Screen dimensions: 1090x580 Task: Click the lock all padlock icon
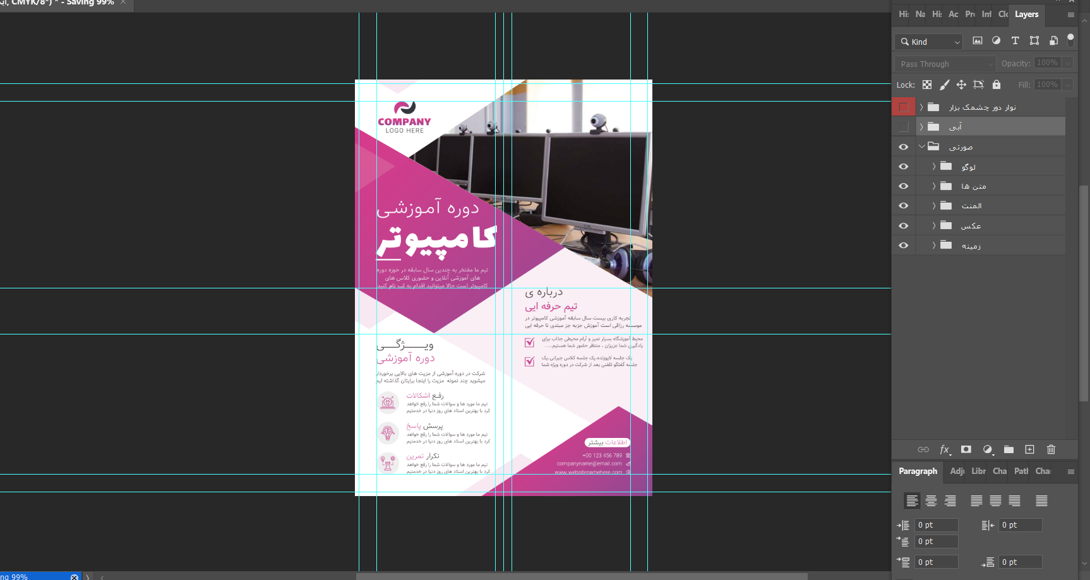pyautogui.click(x=997, y=85)
